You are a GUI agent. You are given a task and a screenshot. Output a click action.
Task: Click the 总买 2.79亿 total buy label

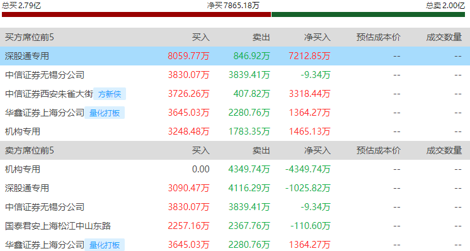(21, 5)
